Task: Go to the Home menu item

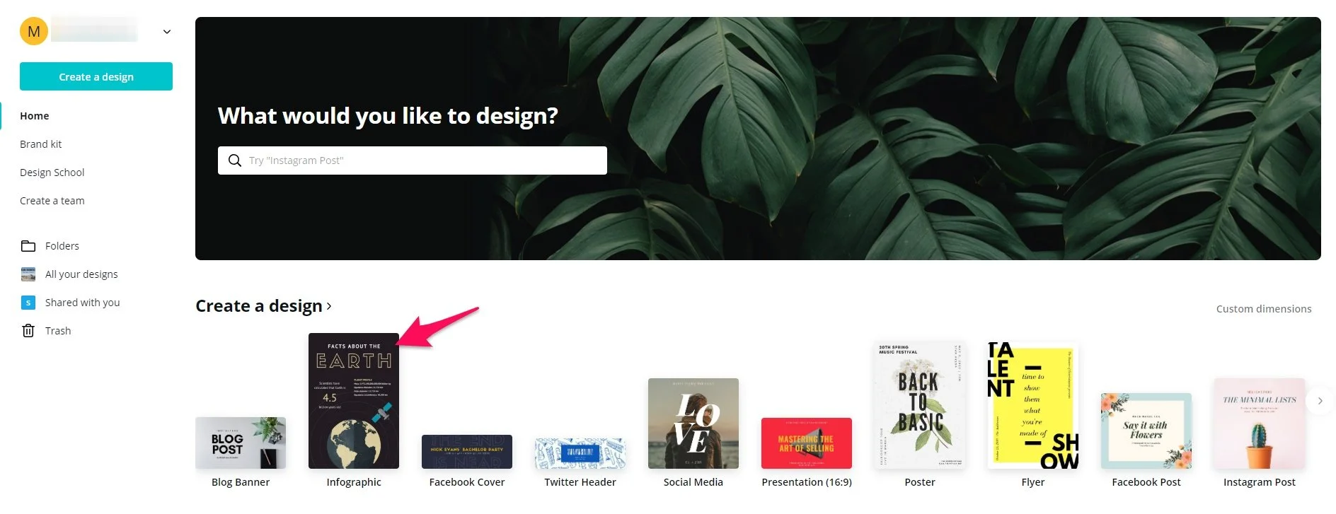Action: click(x=35, y=116)
